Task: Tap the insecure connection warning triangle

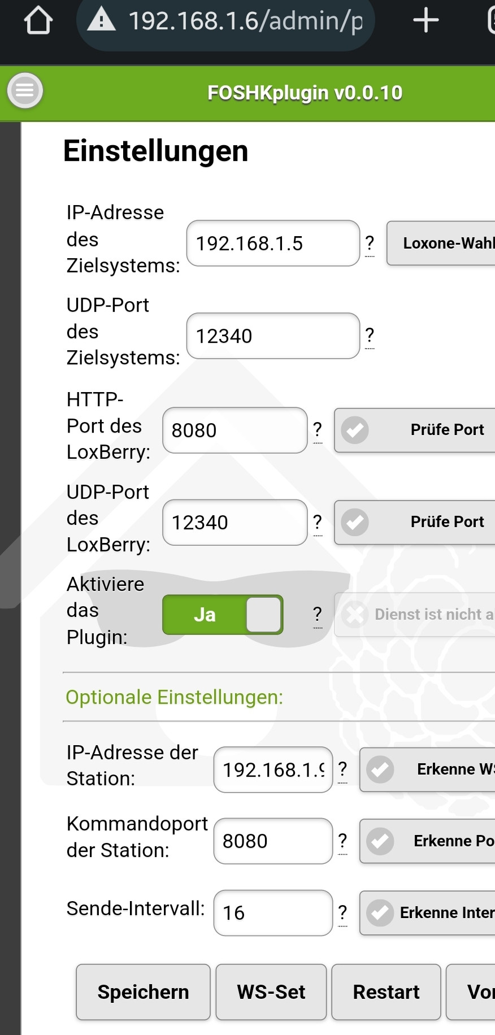Action: (102, 20)
